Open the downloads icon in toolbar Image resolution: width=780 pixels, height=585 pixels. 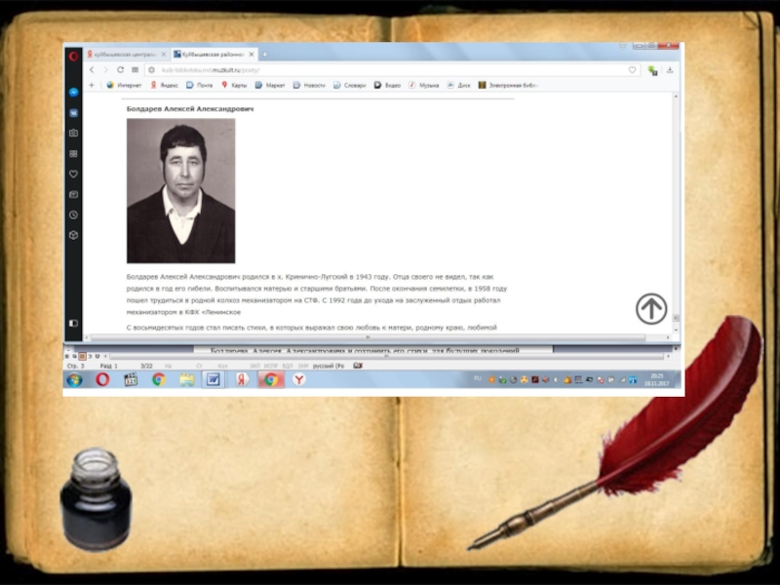coord(670,70)
